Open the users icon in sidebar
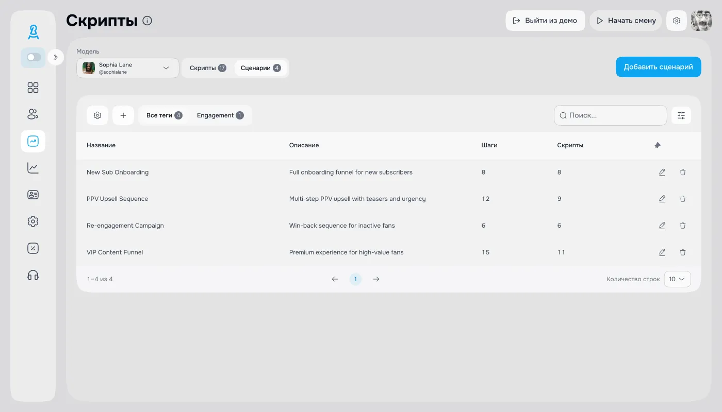The height and width of the screenshot is (412, 722). tap(33, 114)
